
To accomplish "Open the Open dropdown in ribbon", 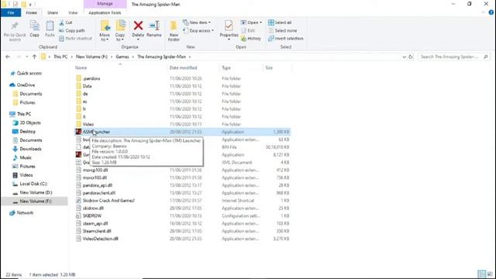I will (x=251, y=22).
